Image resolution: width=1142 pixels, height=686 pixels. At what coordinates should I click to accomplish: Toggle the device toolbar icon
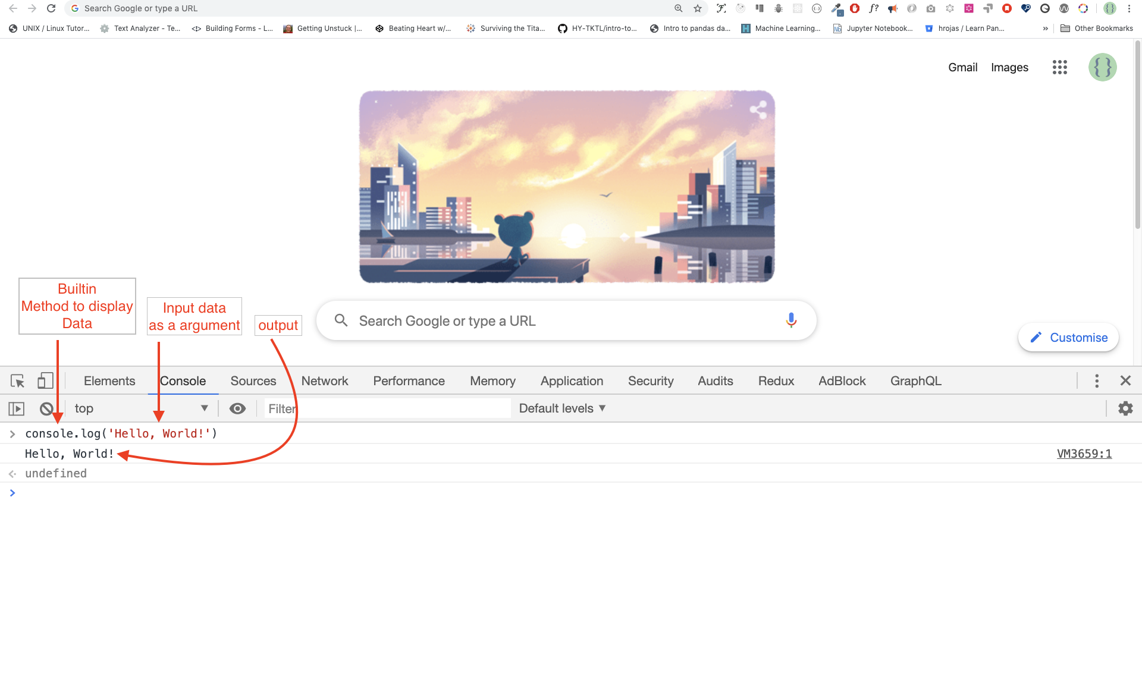(45, 381)
